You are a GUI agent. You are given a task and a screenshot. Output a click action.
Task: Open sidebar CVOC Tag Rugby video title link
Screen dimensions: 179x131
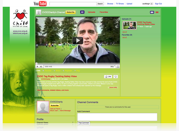pyautogui.click(x=146, y=23)
